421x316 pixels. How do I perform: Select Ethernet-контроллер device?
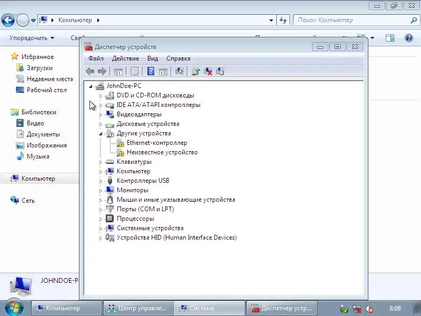pos(157,143)
